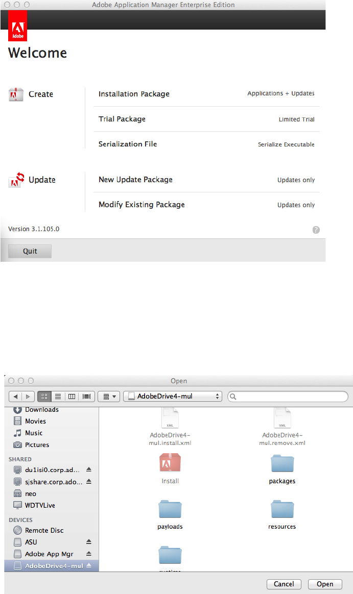
Task: Select the payloads folder
Action: point(170,515)
